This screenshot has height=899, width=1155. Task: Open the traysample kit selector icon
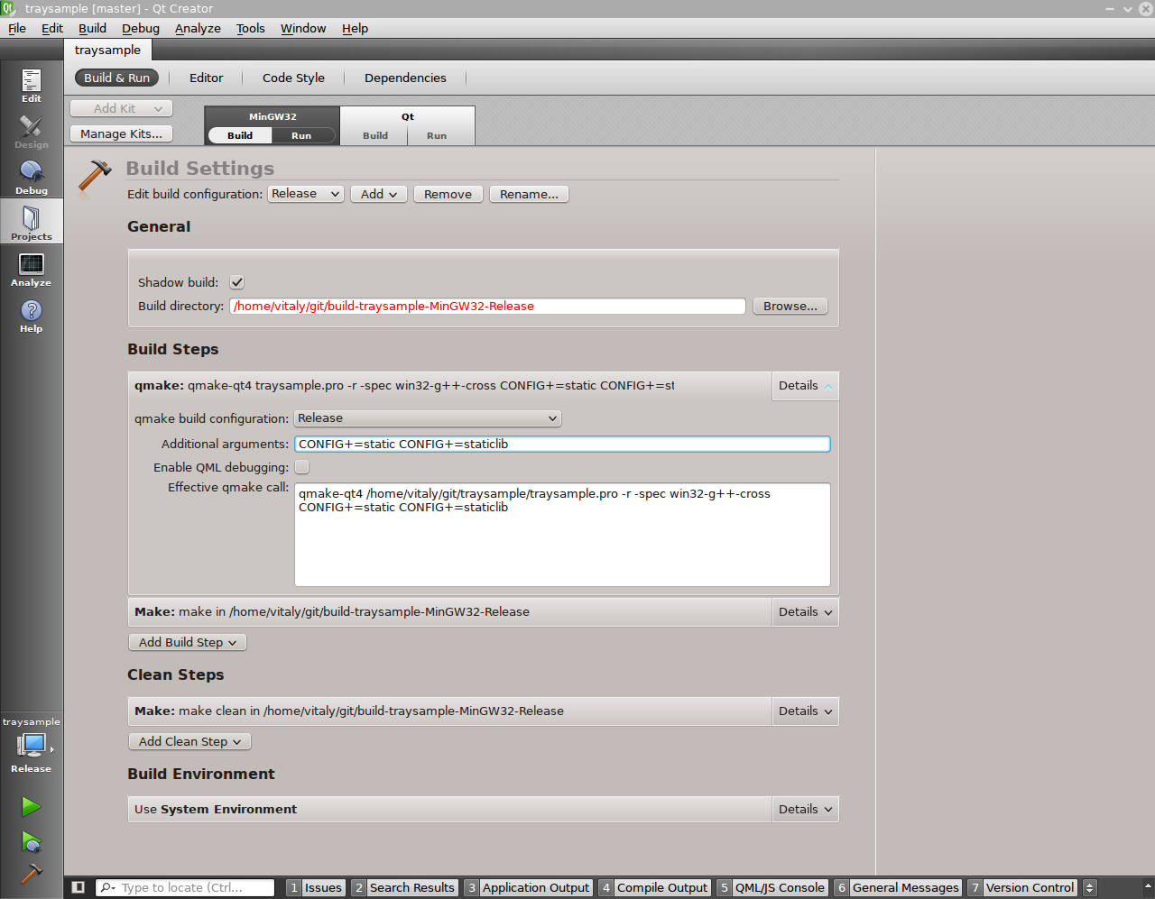pos(32,746)
